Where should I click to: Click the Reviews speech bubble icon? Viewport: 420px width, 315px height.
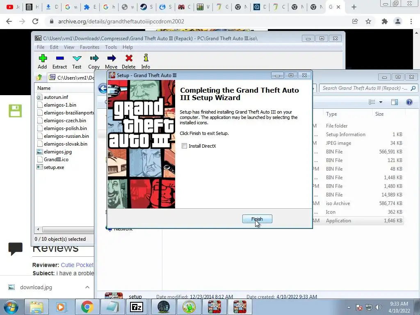click(x=15, y=249)
